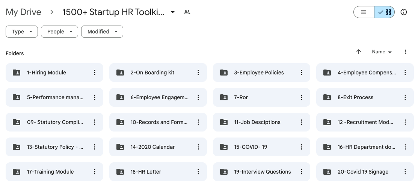Click the shared folder people icon

tap(187, 12)
